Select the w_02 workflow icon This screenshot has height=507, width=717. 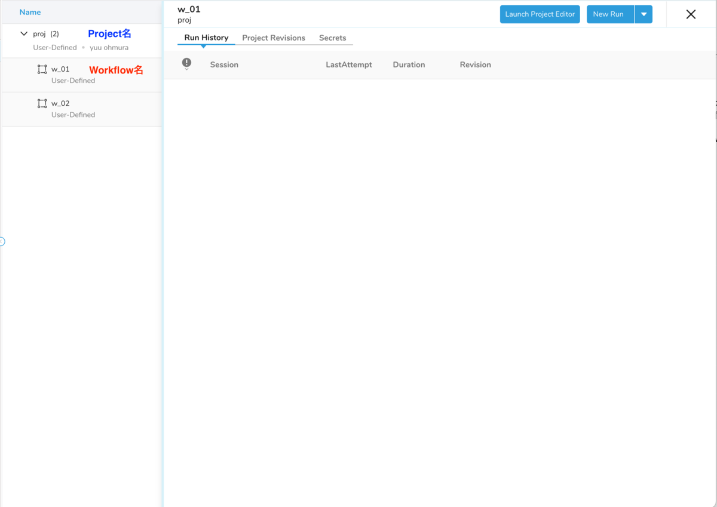tap(41, 103)
